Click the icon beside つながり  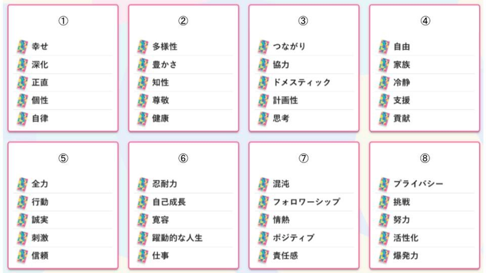pos(263,47)
